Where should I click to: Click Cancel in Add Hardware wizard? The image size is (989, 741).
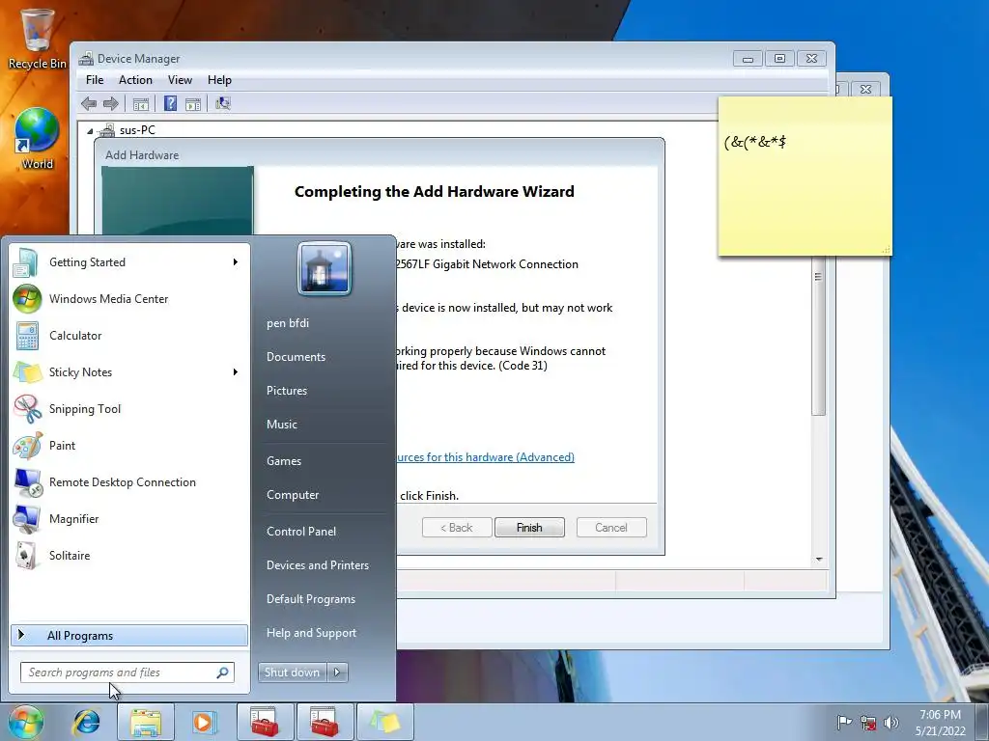pos(611,528)
